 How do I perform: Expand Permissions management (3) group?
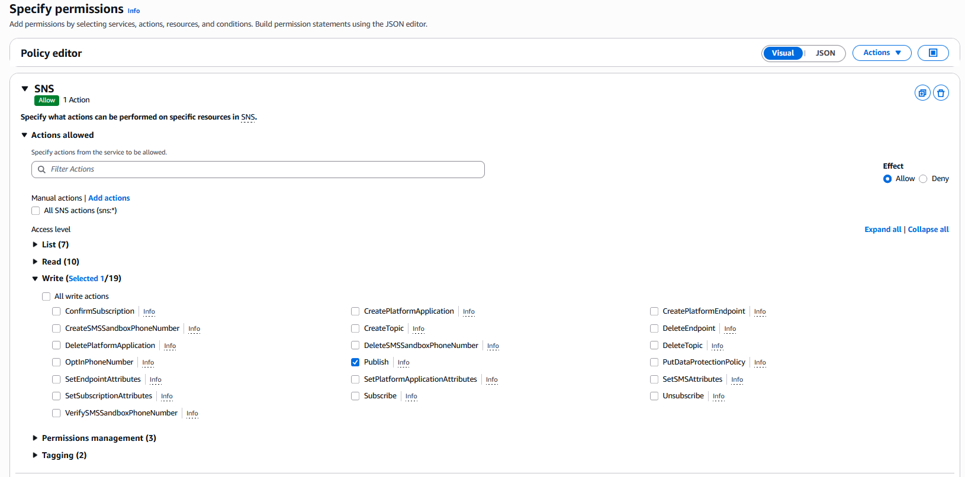[35, 438]
